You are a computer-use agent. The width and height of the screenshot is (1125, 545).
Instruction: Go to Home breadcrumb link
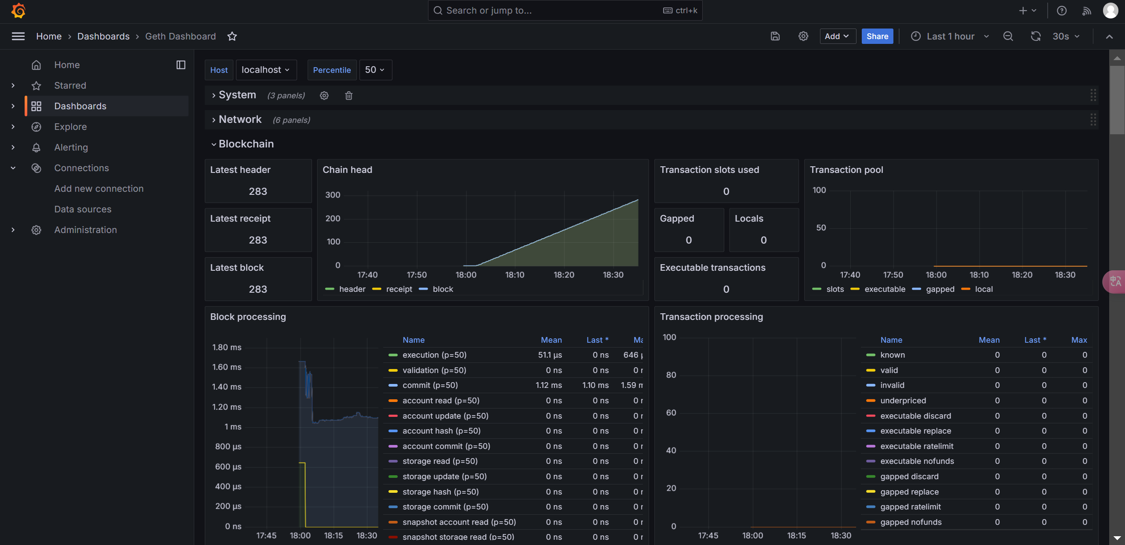pos(49,36)
